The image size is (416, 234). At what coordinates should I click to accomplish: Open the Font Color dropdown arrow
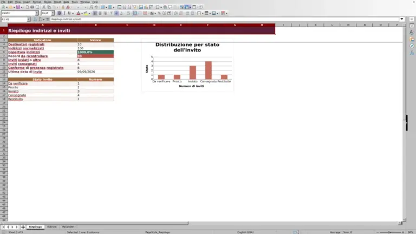(82, 13)
